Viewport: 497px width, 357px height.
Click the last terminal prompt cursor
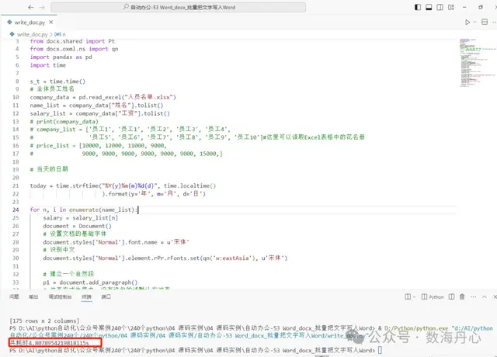click(380, 350)
